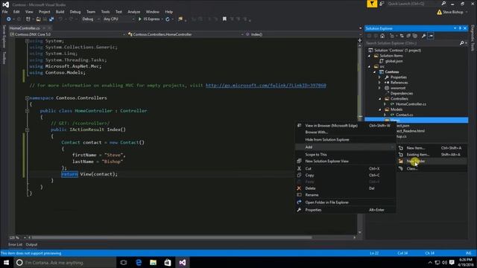Viewport: 477px width, 268px height.
Task: Toggle Preview Selected Items in Solution Explorer
Action: click(431, 36)
